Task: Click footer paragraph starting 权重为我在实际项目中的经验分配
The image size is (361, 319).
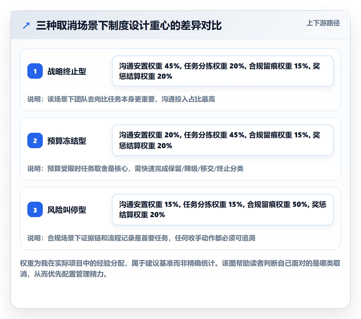Action: pyautogui.click(x=180, y=269)
